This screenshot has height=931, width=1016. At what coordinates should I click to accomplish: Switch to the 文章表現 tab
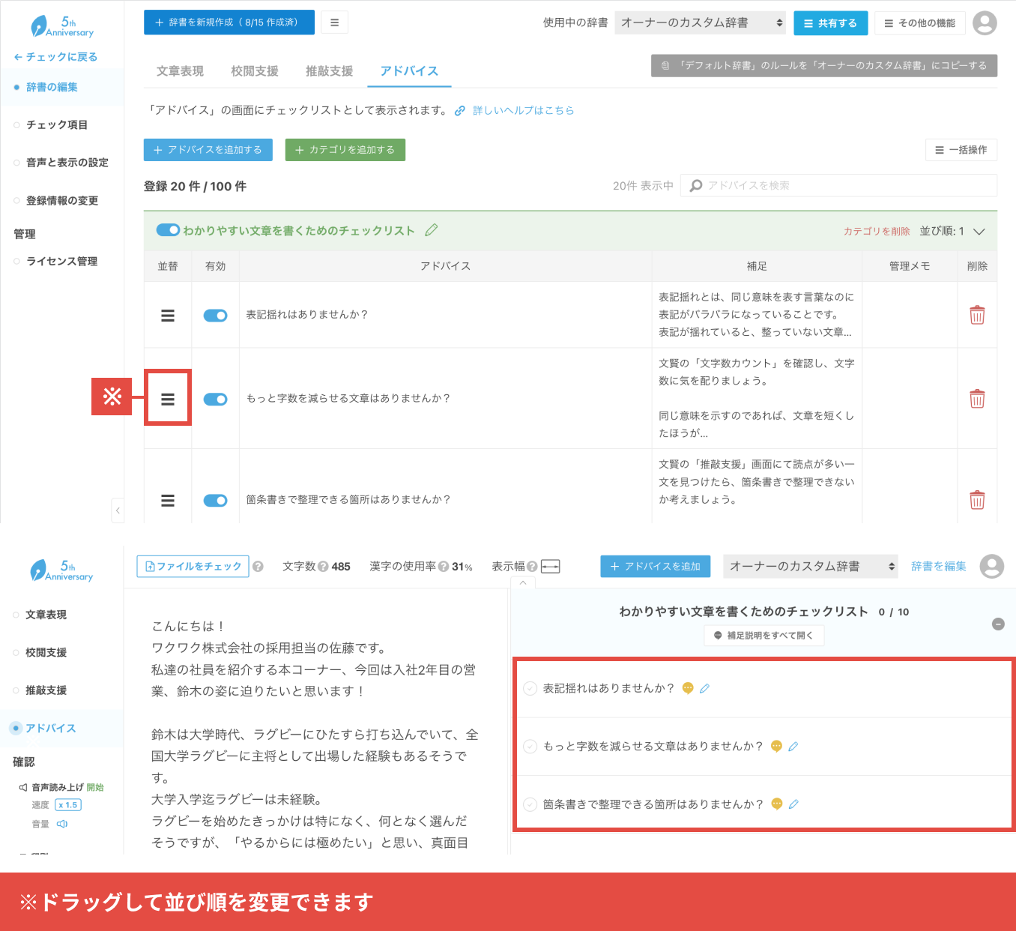[180, 70]
